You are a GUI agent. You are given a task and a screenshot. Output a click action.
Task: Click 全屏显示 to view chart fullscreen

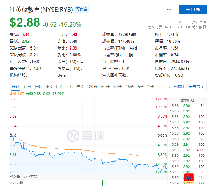point(196,87)
